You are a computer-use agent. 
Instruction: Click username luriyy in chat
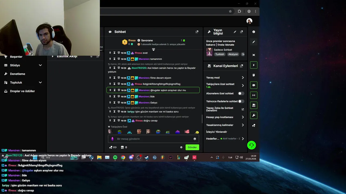(x=131, y=112)
